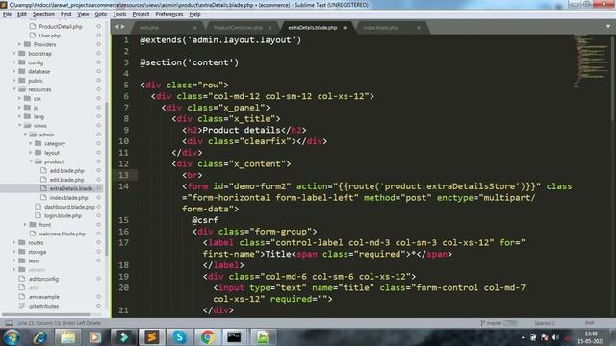Click the file icon beside .editorconfig
Viewport: 616px width, 346px height.
click(x=22, y=279)
